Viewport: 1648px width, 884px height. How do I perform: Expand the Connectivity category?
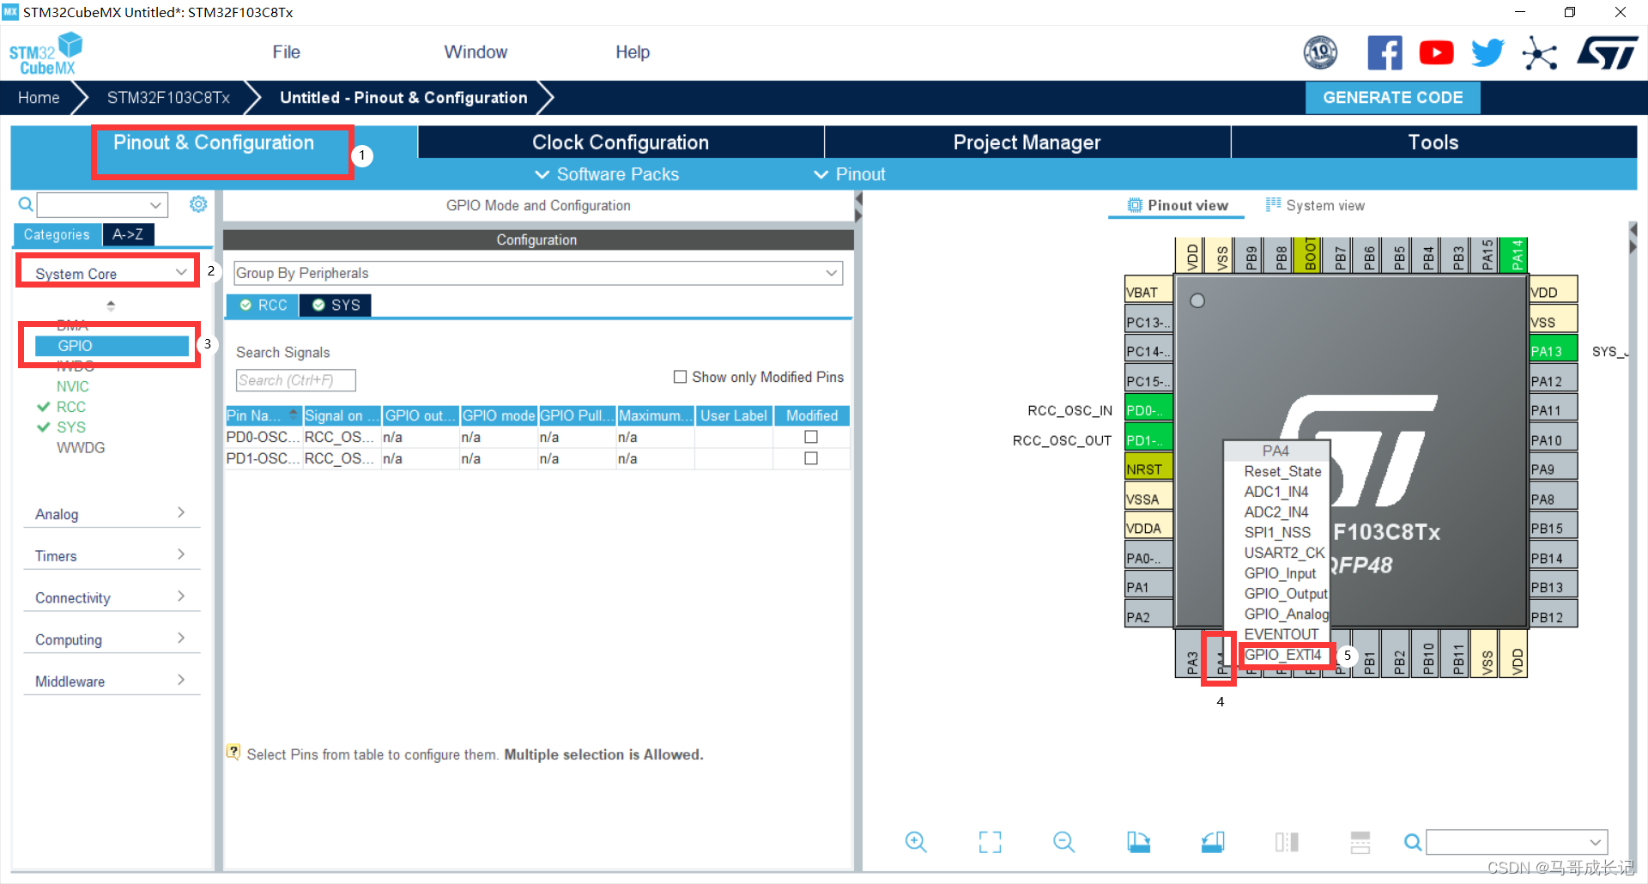point(110,597)
